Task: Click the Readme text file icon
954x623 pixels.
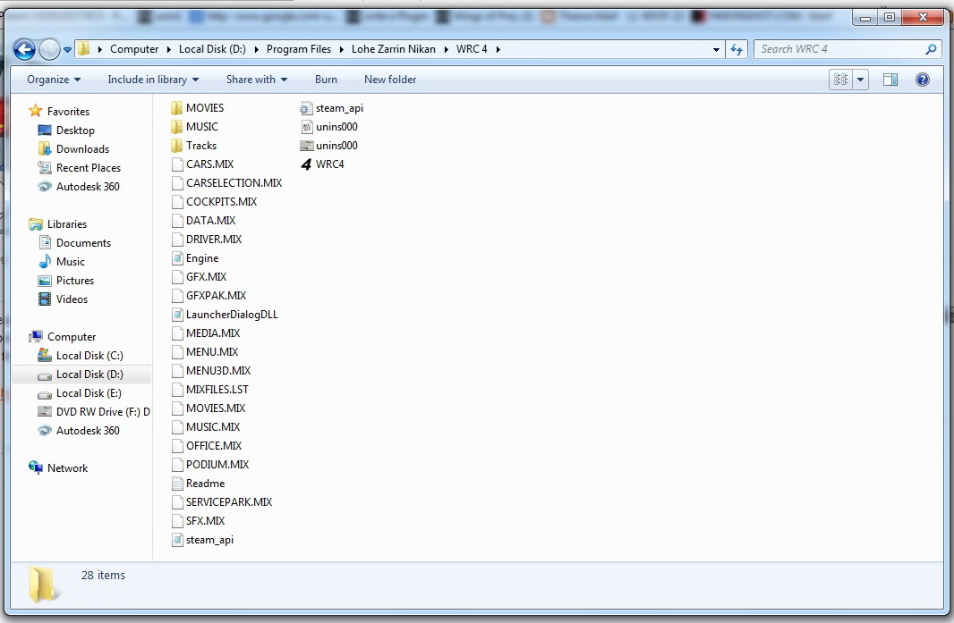Action: [177, 484]
